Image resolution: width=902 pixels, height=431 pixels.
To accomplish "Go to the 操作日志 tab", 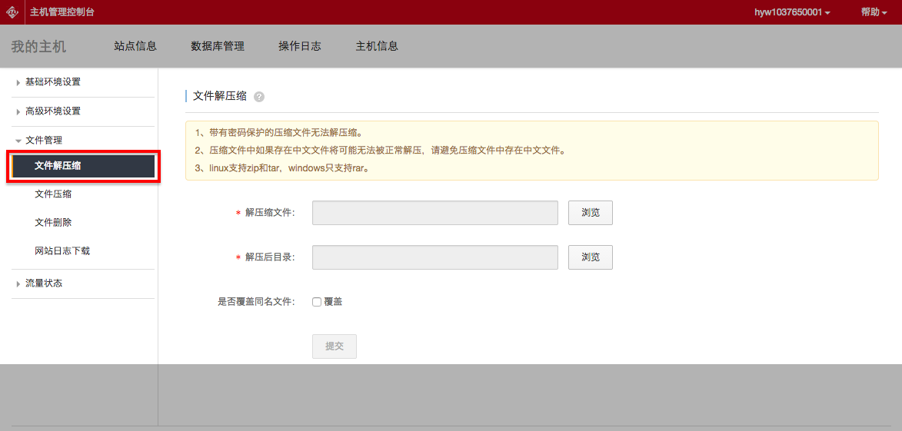I will click(300, 46).
